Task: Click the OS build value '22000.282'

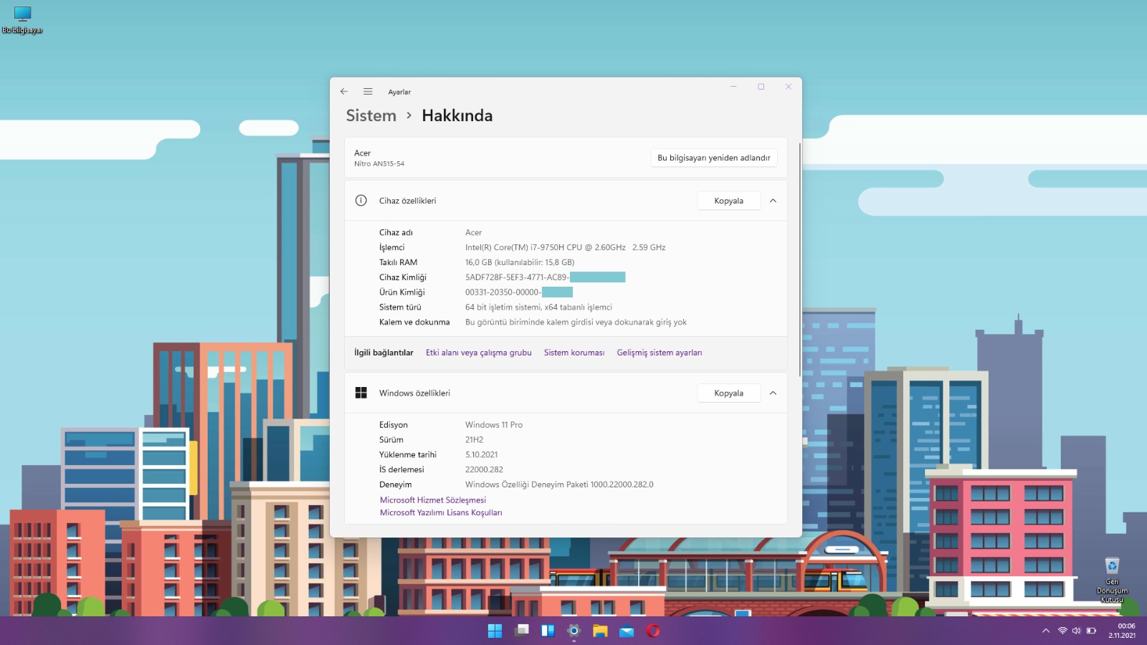Action: point(484,469)
